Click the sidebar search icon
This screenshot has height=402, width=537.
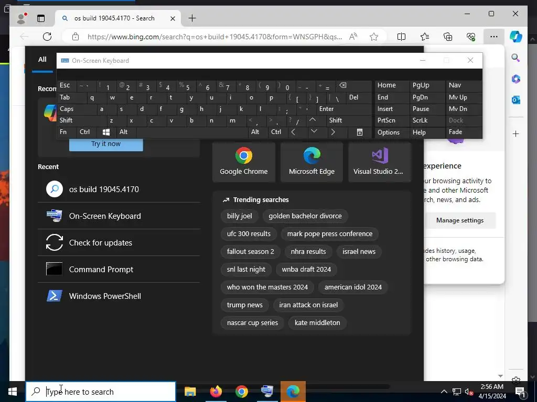coord(516,58)
